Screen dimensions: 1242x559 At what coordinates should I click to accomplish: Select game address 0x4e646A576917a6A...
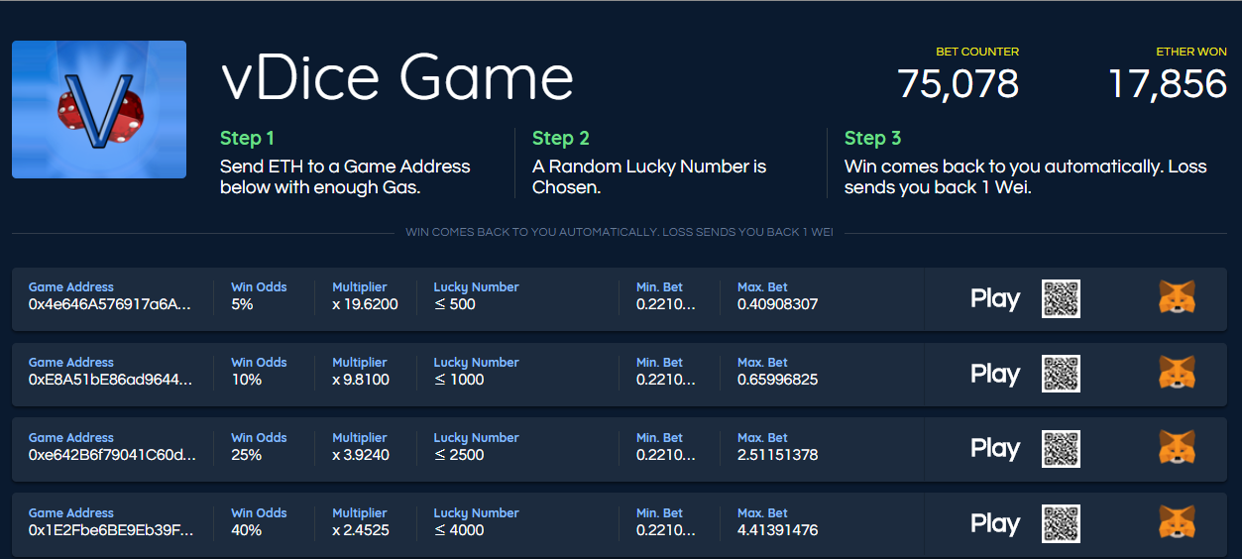pos(111,304)
